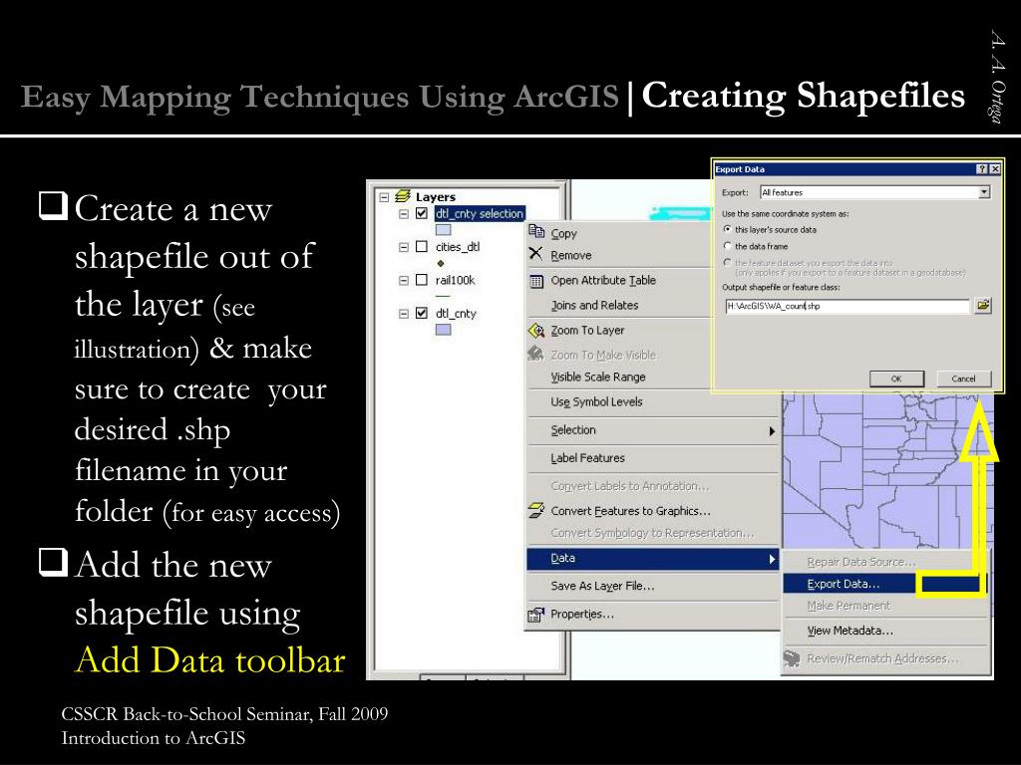Select Visible Scale Range

point(598,378)
